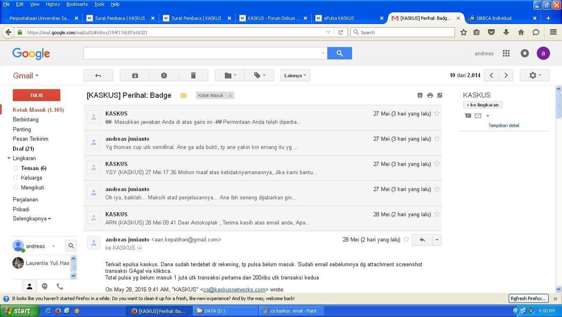The height and width of the screenshot is (317, 562).
Task: Open more reply options dropdown arrow
Action: coord(436,240)
